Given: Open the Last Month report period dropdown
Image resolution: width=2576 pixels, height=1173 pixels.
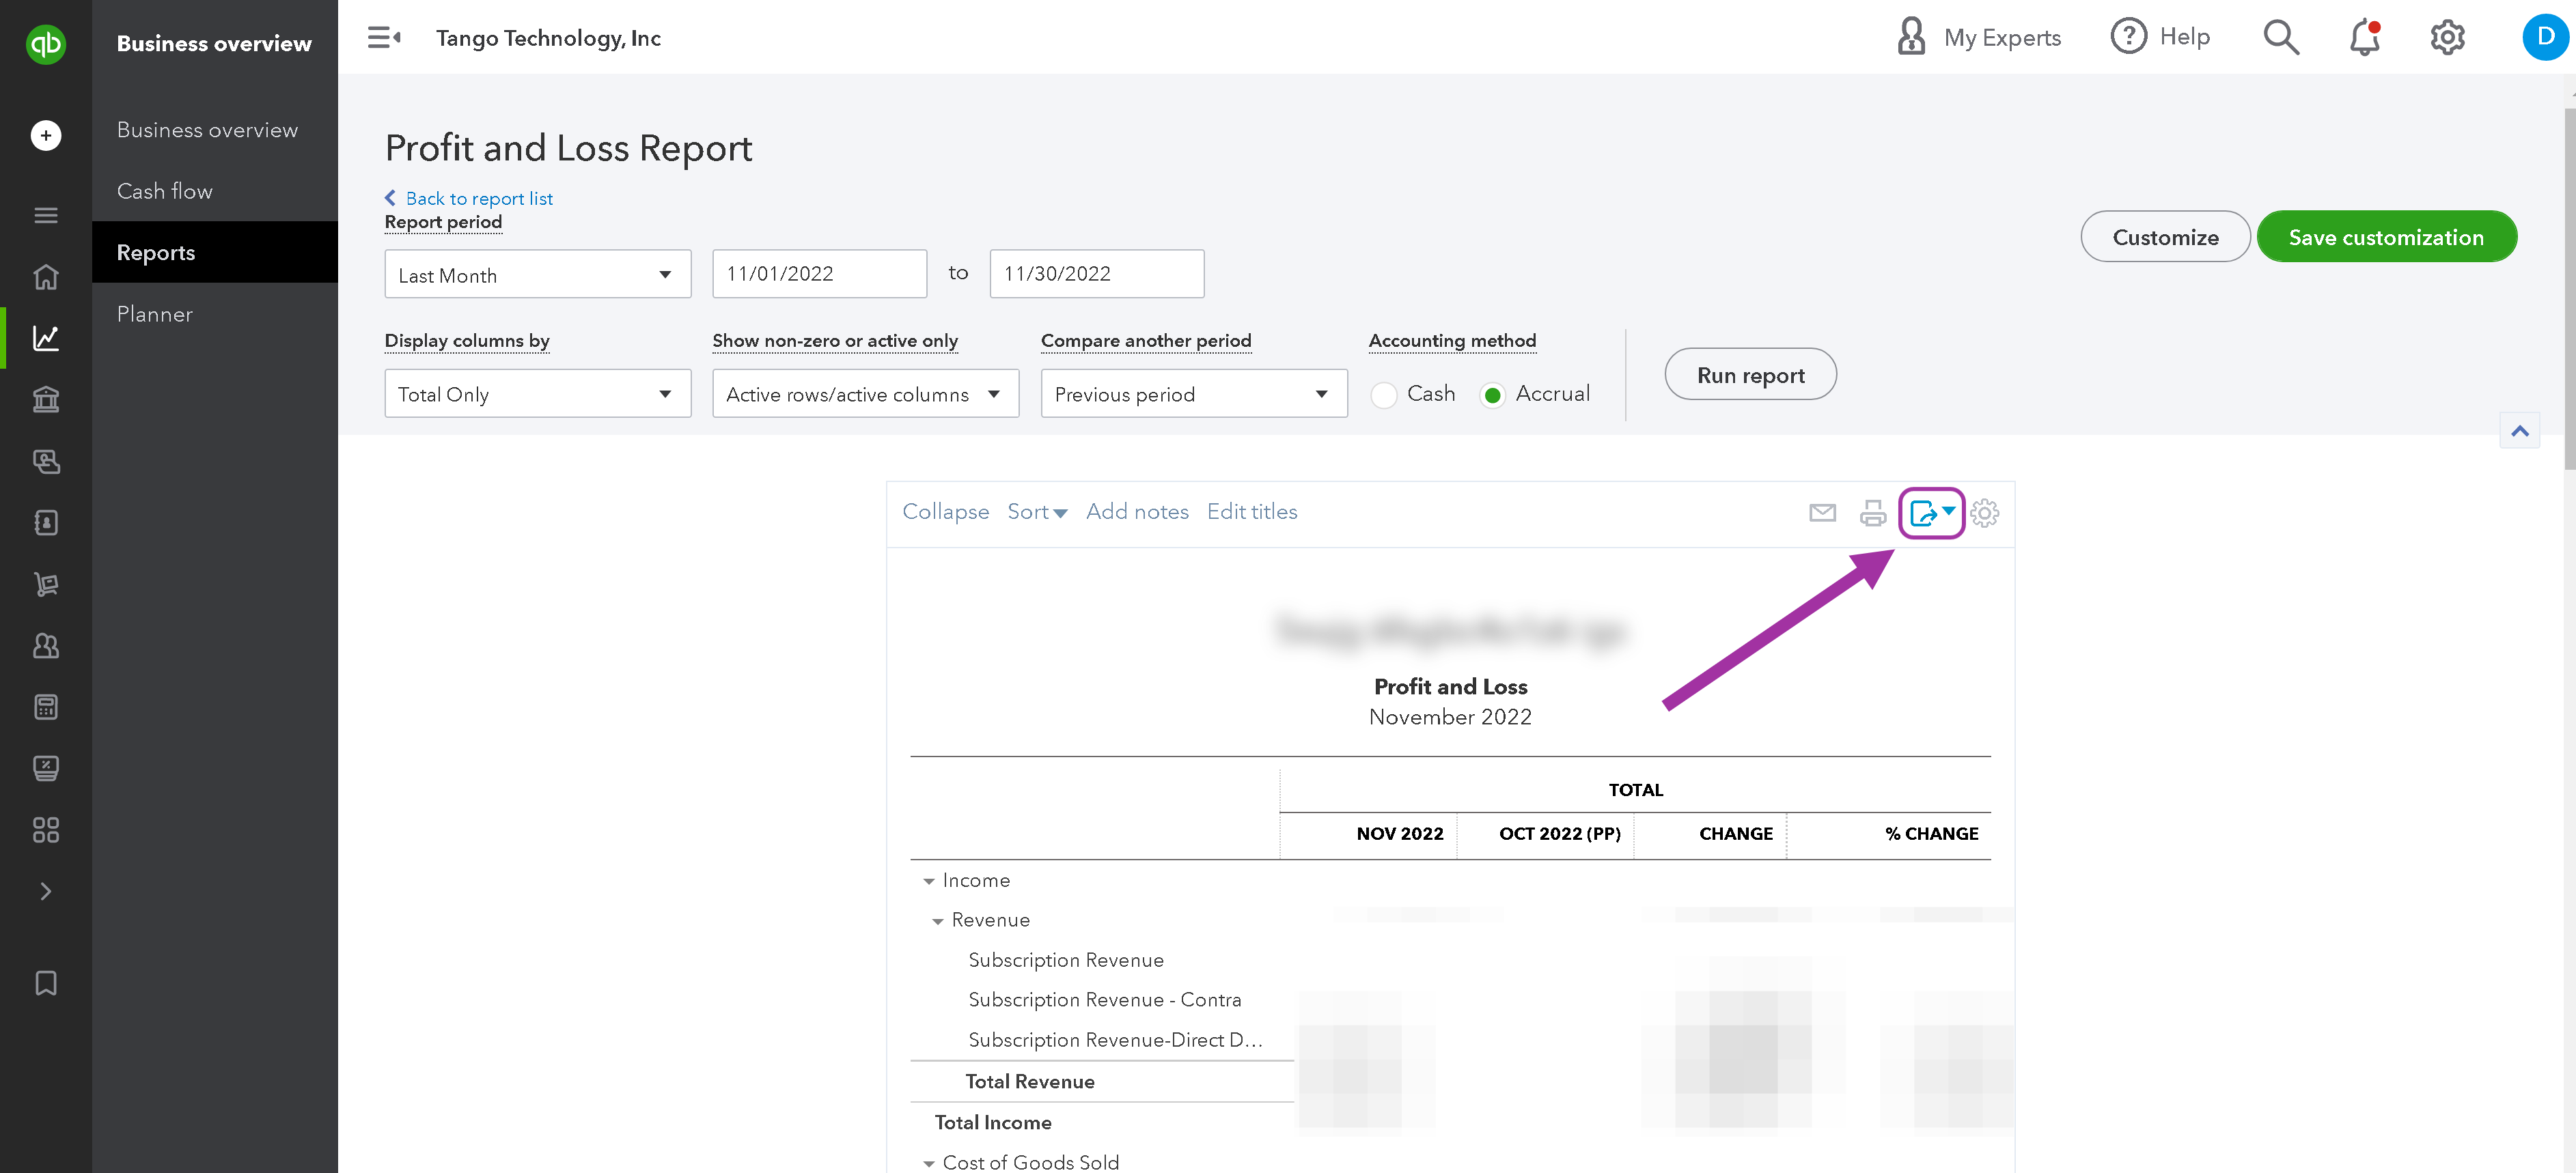Looking at the screenshot, I should [x=537, y=274].
